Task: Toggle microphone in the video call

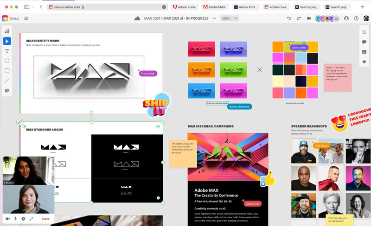Action: [15, 219]
